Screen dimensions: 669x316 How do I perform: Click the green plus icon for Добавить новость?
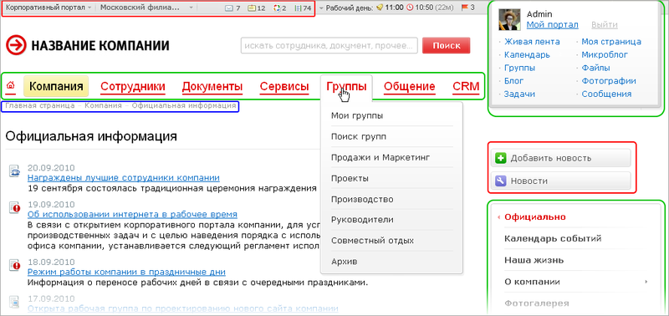500,158
